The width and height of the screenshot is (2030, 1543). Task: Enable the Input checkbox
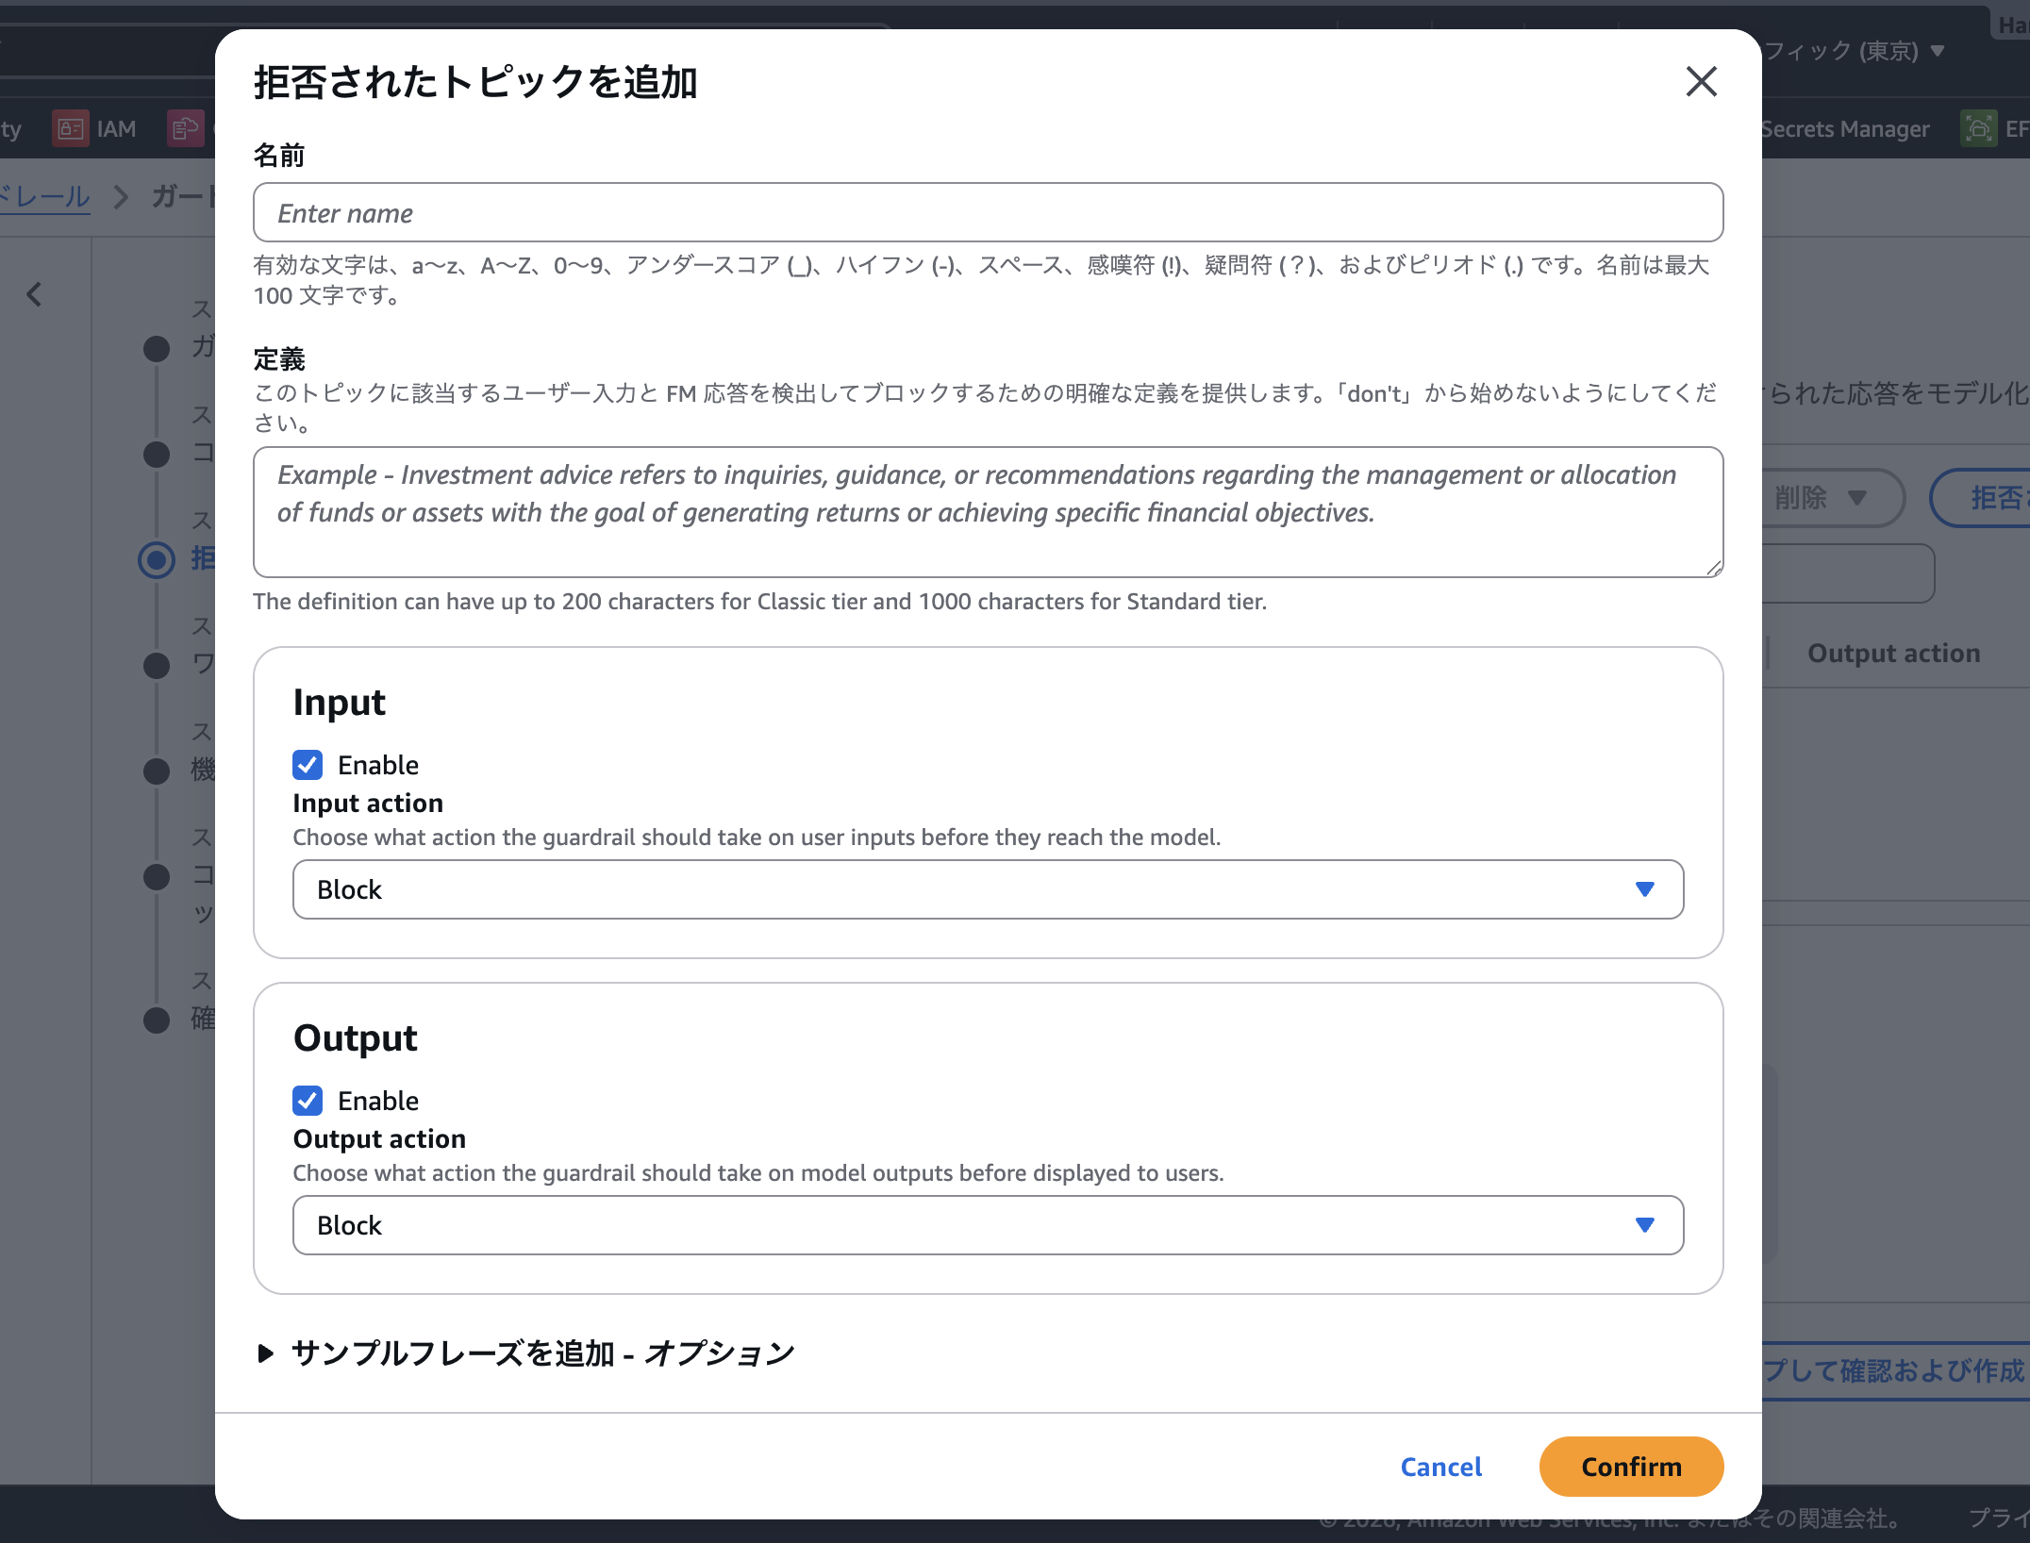(x=307, y=765)
